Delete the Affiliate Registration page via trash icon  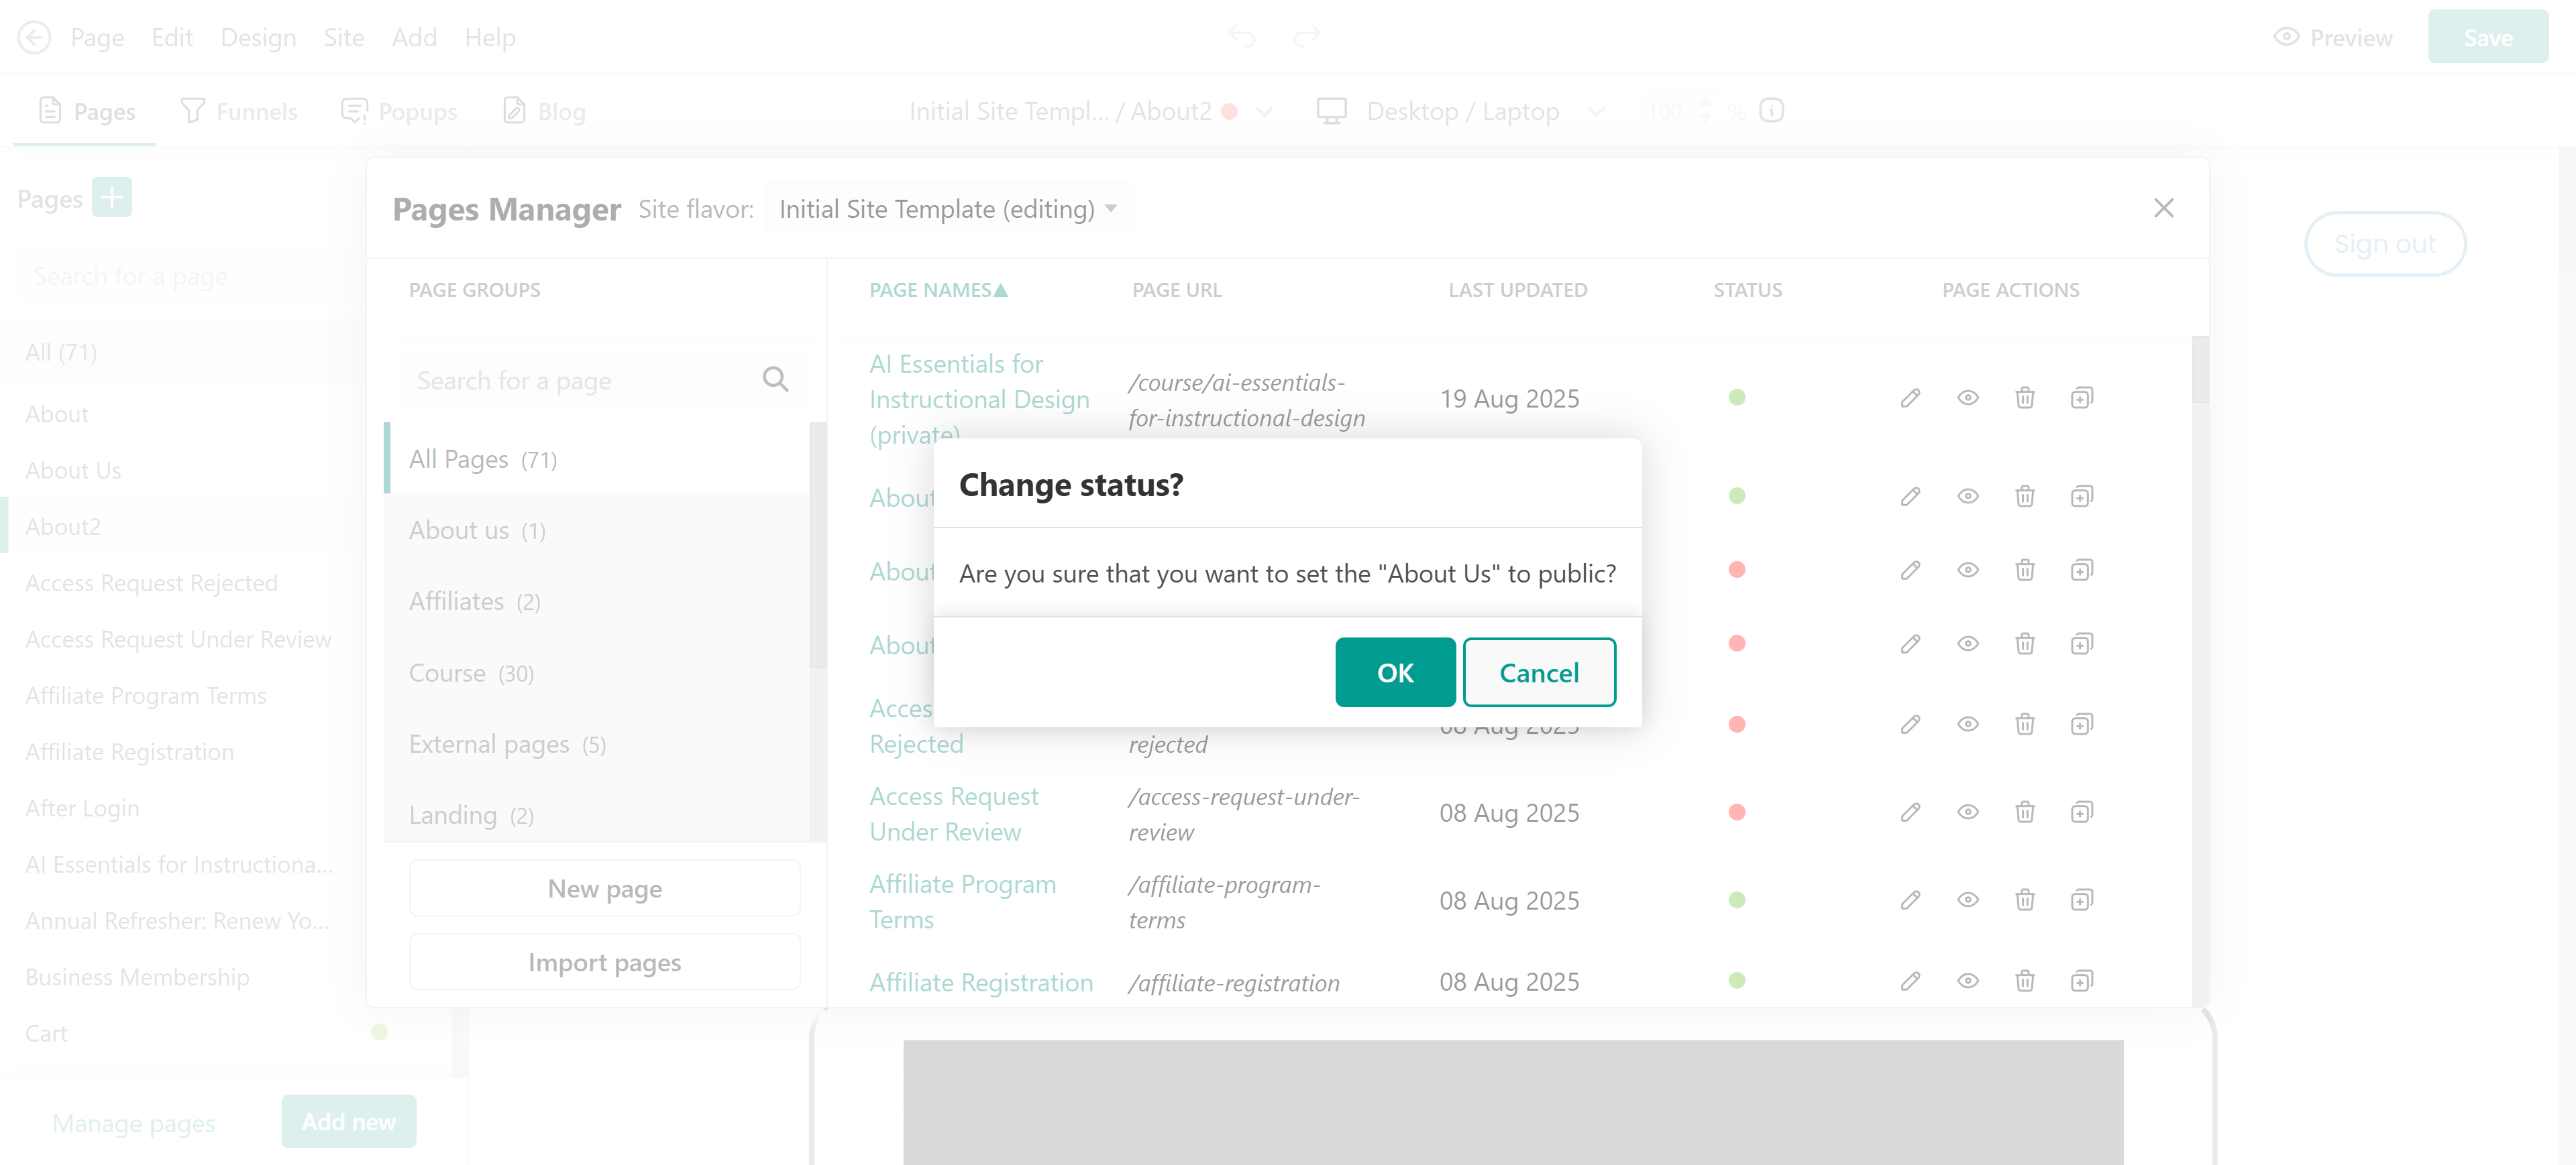click(2024, 981)
